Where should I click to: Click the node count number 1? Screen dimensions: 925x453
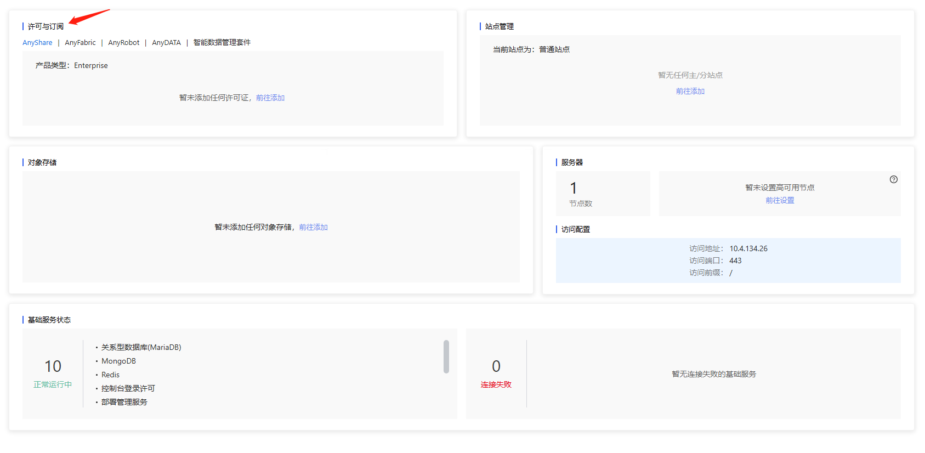574,188
